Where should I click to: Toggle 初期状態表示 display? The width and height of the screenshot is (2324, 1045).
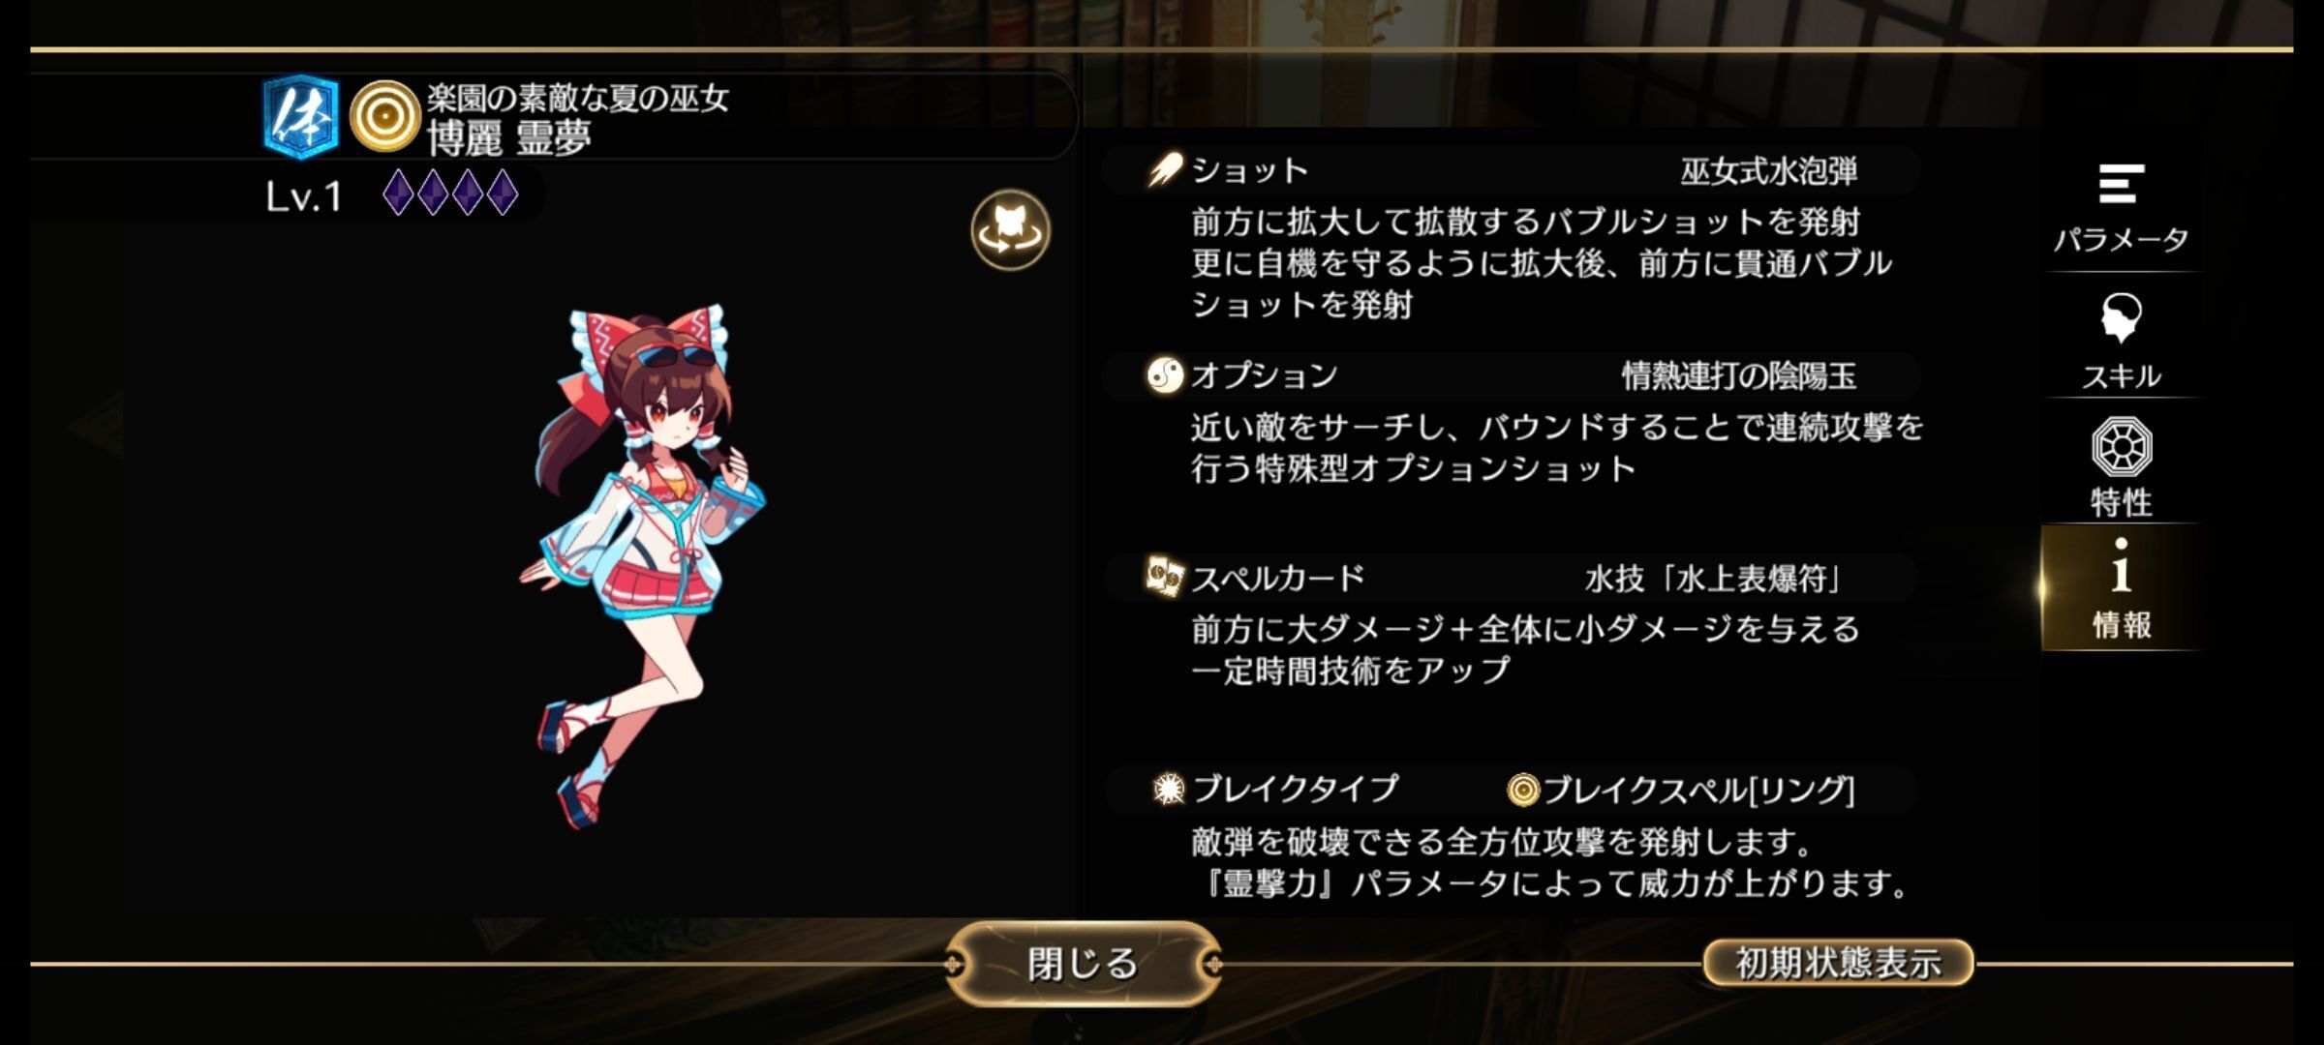point(1838,963)
